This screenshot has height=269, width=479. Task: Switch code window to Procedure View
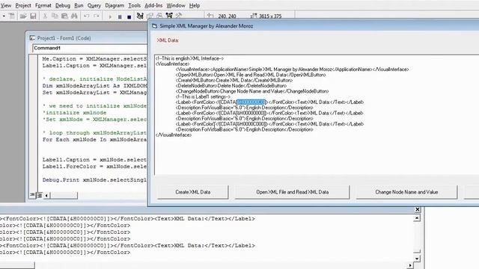pyautogui.click(x=32, y=195)
